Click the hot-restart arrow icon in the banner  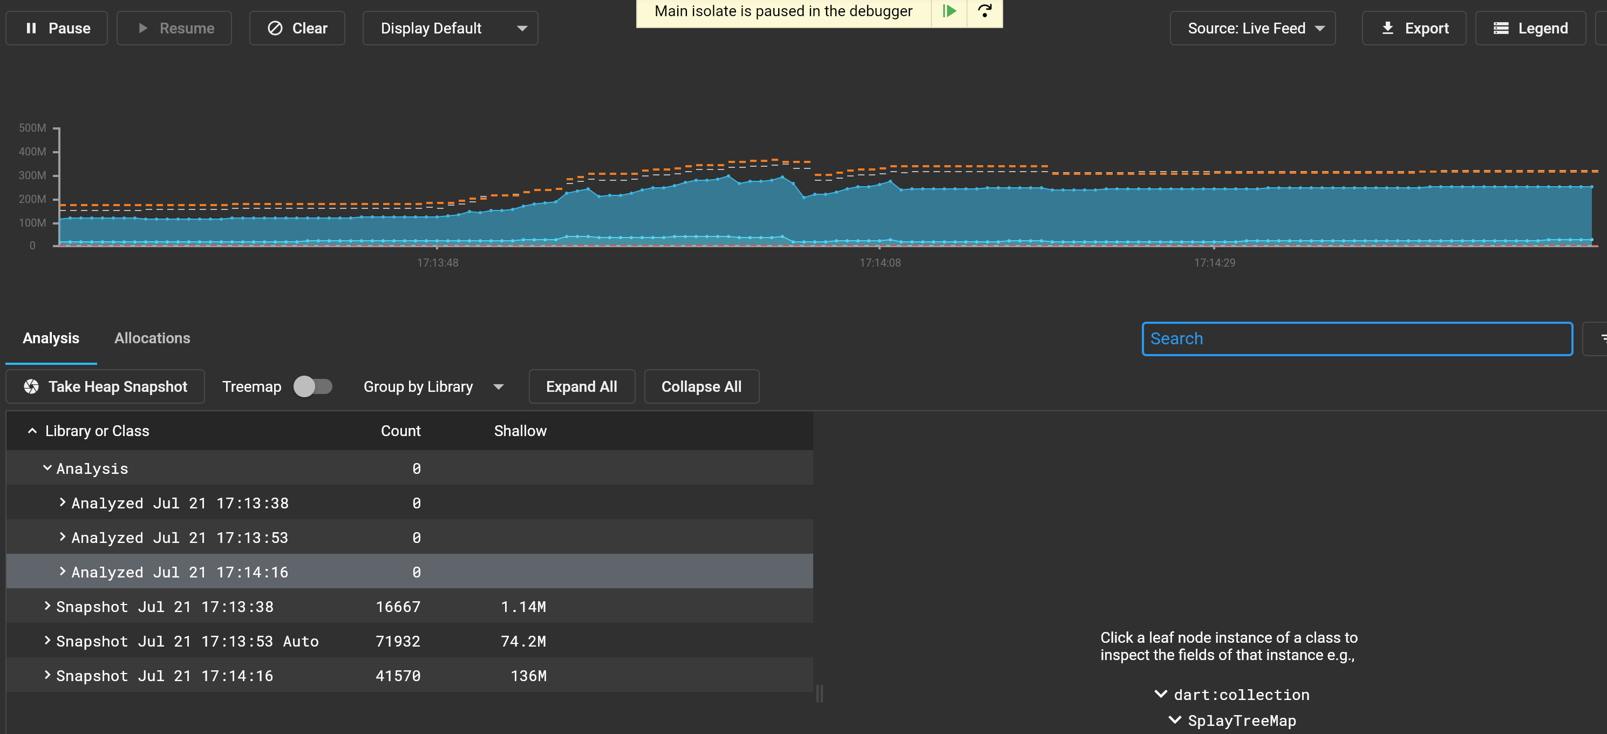tap(984, 11)
